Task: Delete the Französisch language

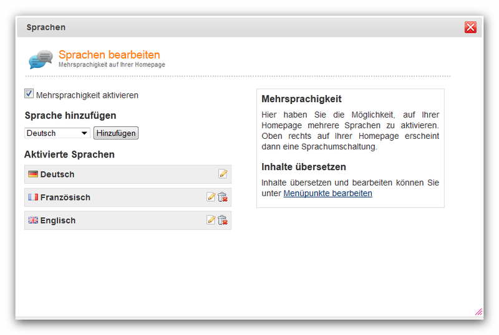Action: (223, 197)
